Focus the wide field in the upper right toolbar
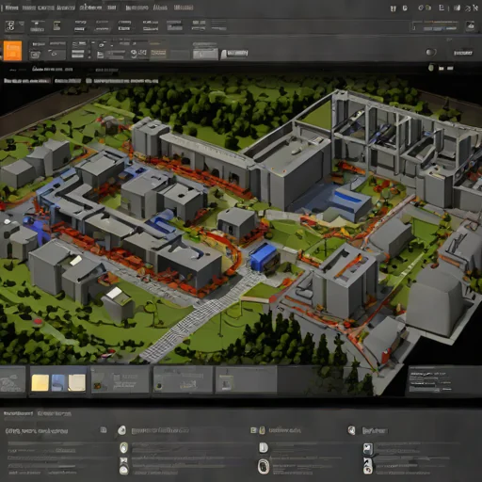 point(436,26)
